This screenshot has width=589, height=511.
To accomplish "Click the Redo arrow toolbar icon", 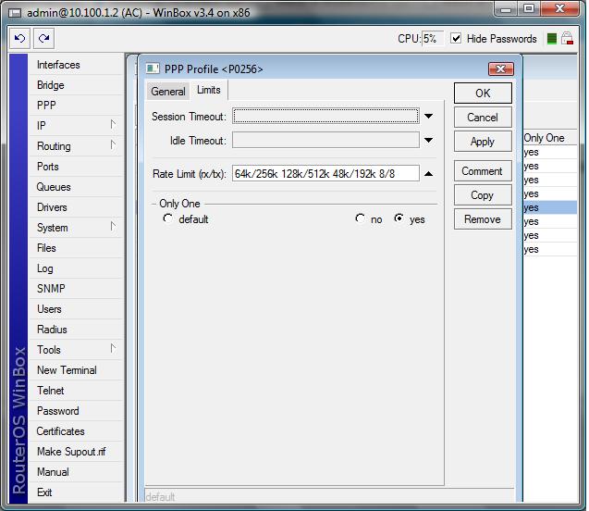I will tap(43, 38).
